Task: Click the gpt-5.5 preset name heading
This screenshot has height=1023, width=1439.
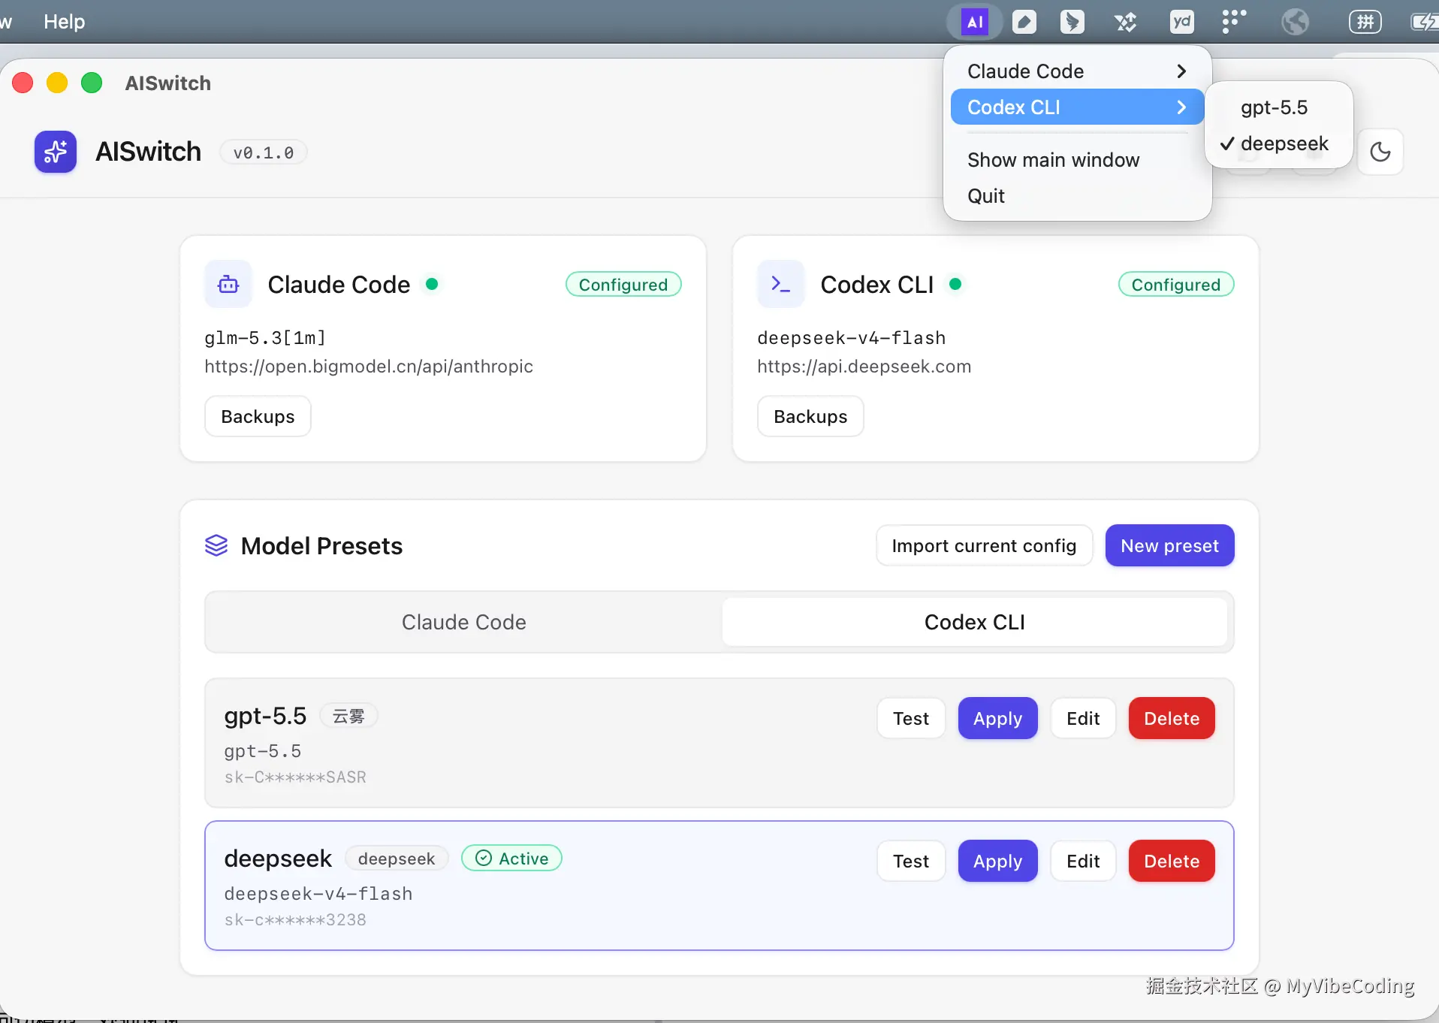Action: point(265,716)
